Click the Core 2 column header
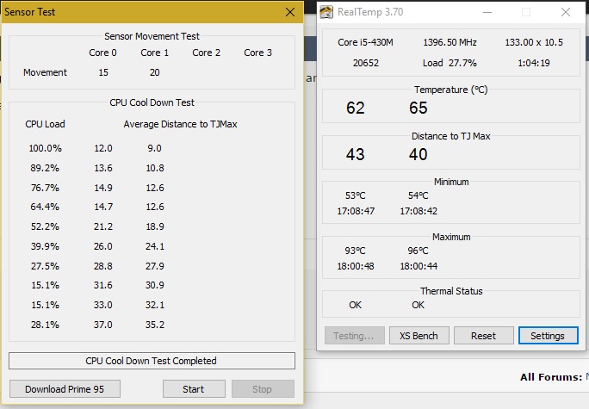 pos(206,53)
